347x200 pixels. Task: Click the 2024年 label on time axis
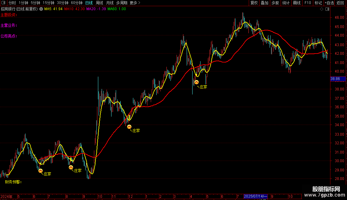tap(6, 196)
